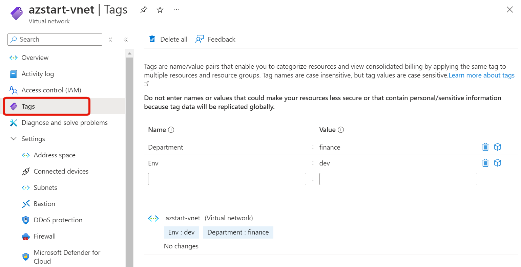Viewport: 521px width, 267px height.
Task: Open Firewall settings
Action: click(44, 236)
